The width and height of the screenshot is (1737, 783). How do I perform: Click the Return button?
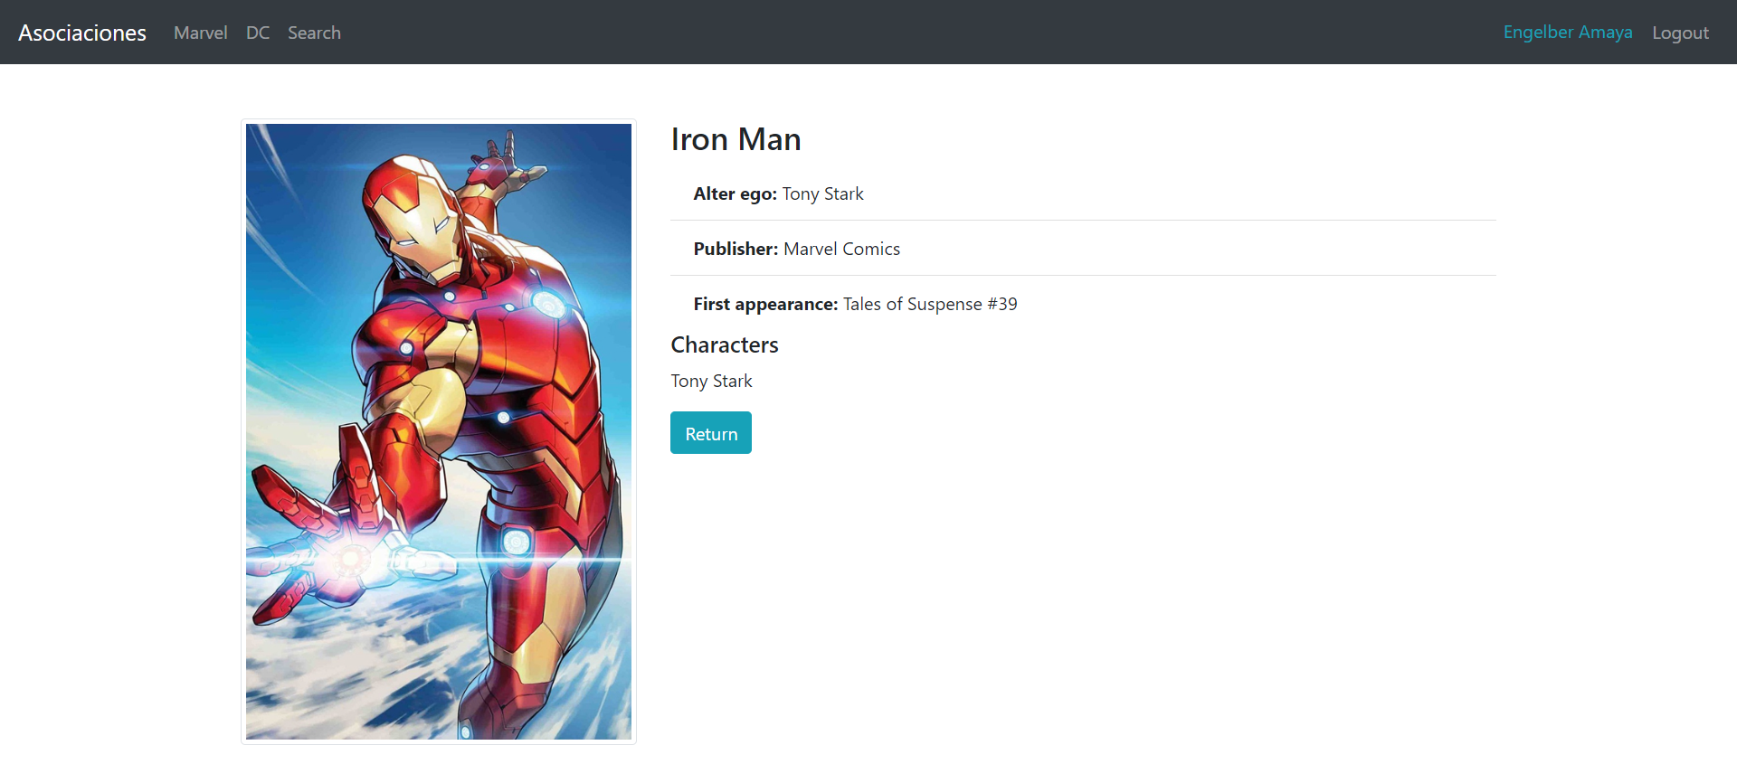point(711,433)
